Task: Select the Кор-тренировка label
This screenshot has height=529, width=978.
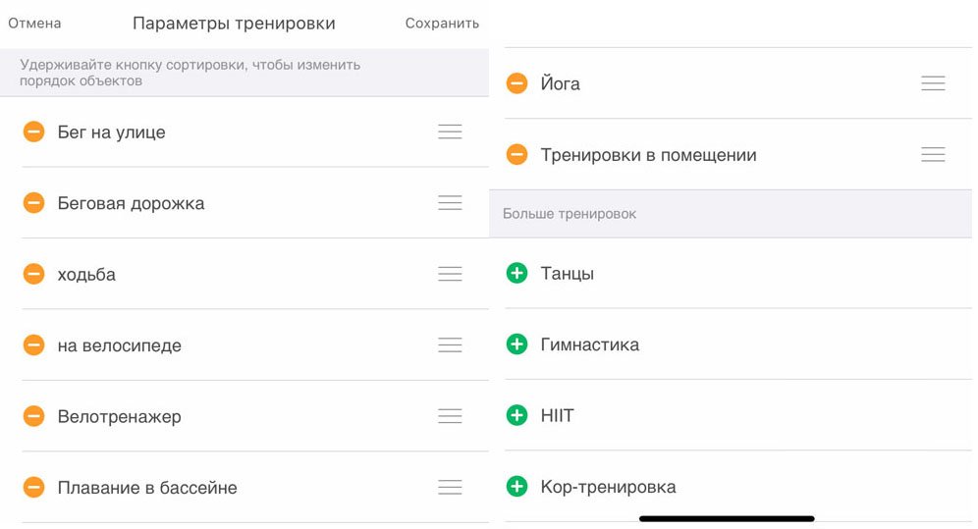Action: click(x=608, y=487)
